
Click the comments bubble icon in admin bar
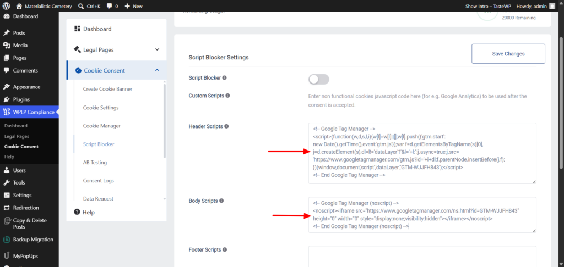pyautogui.click(x=109, y=6)
